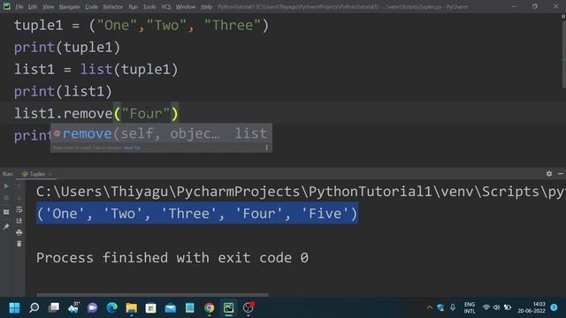Open the Windows Start menu
Image resolution: width=566 pixels, height=318 pixels.
[x=14, y=308]
